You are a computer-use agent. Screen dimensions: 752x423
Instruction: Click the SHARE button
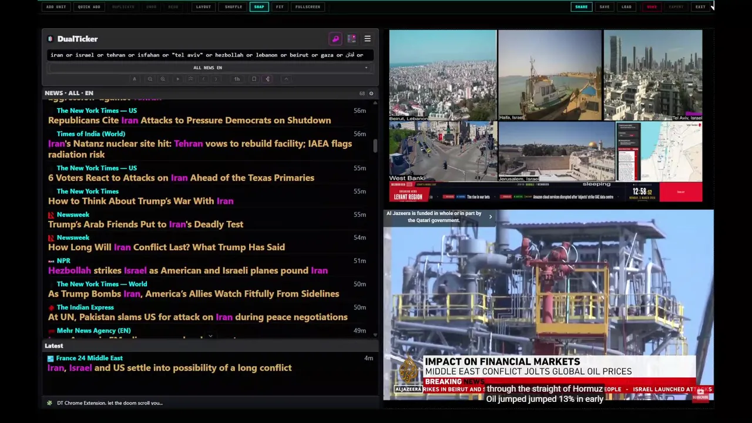pos(581,7)
